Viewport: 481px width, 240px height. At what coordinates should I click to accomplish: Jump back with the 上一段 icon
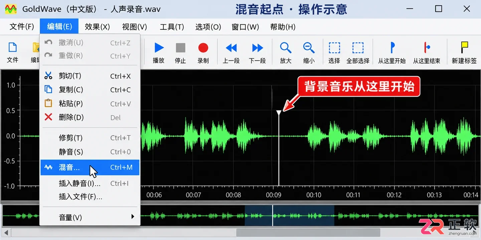[231, 48]
